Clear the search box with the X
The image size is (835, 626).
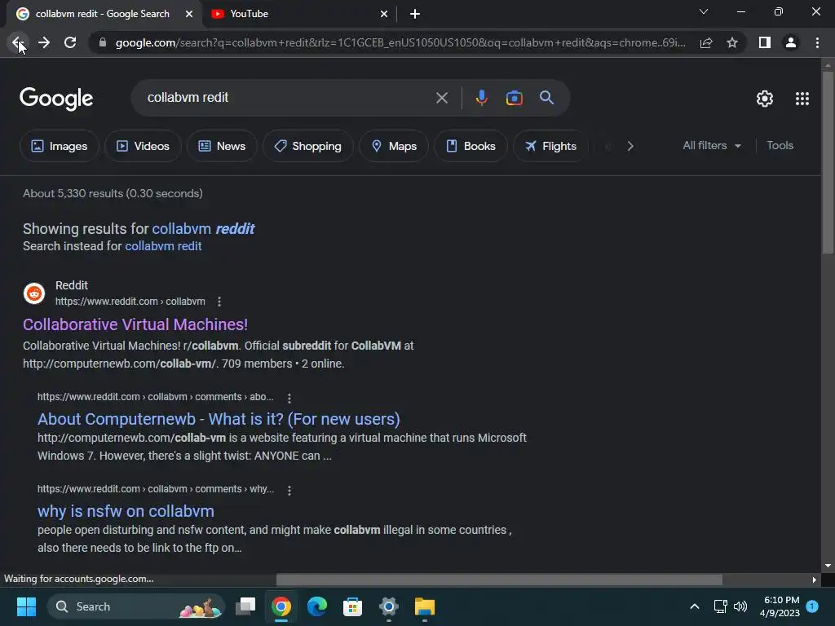[441, 98]
